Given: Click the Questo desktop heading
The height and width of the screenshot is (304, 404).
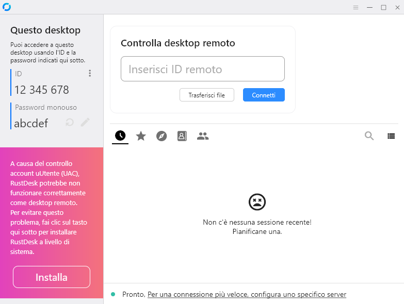Looking at the screenshot, I should coord(45,30).
